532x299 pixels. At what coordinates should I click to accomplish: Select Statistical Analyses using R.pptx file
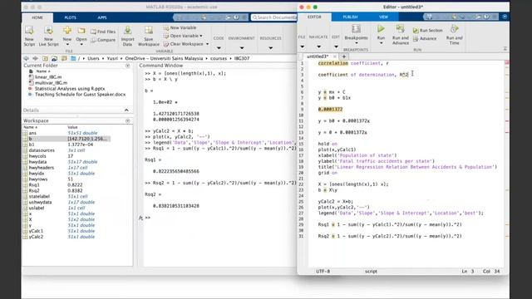(x=70, y=89)
